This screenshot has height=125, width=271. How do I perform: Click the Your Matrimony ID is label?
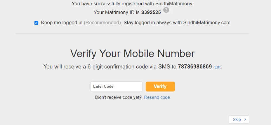(x=117, y=13)
